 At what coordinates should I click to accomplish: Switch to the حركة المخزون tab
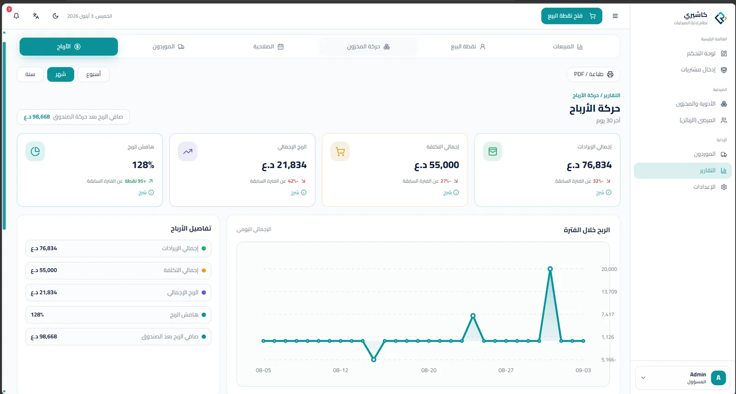click(x=368, y=47)
